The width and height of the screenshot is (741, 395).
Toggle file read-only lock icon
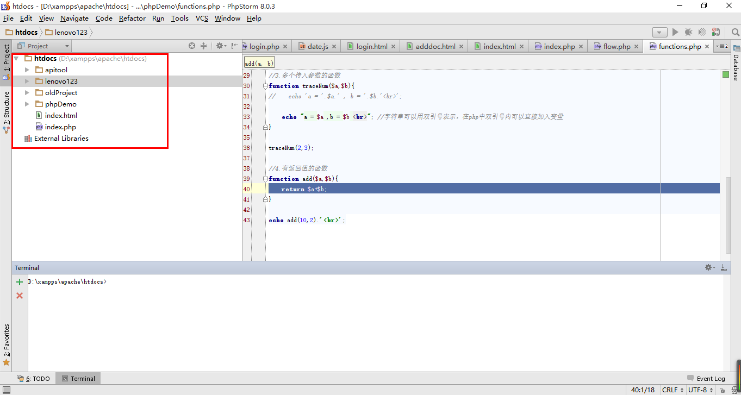click(x=721, y=390)
